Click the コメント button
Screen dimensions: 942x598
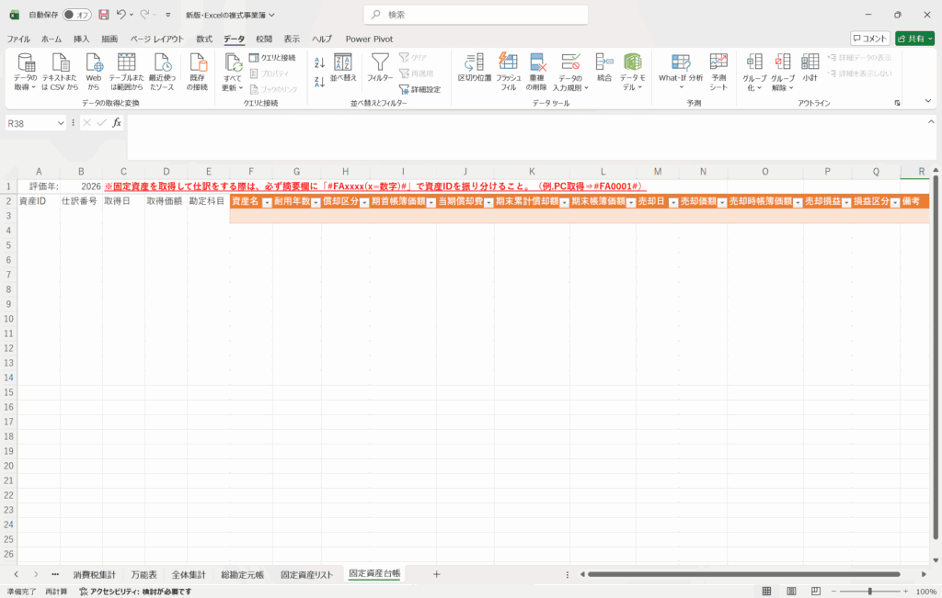click(870, 39)
